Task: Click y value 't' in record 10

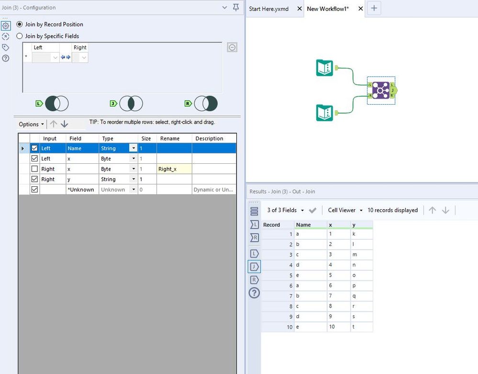Action: tap(362, 327)
